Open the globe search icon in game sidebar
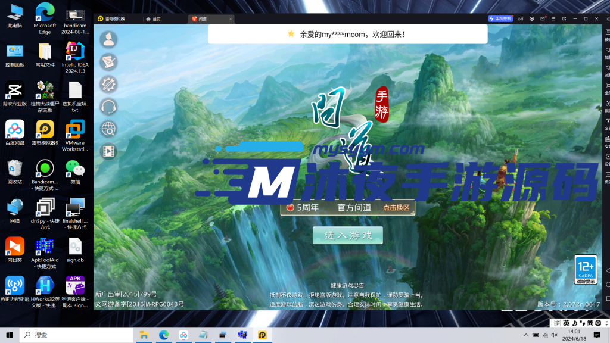 tap(108, 129)
